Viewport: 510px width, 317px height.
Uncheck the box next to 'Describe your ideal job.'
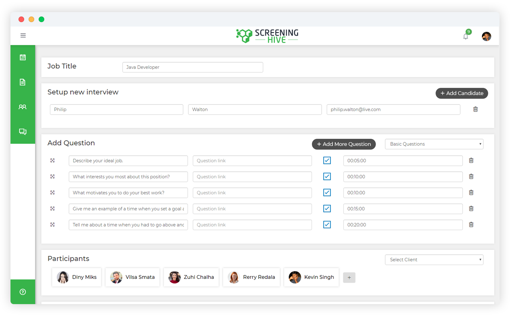(327, 160)
